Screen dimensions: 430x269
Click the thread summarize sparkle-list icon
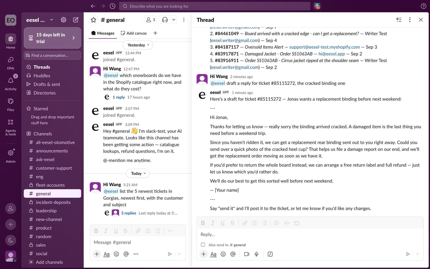399,20
